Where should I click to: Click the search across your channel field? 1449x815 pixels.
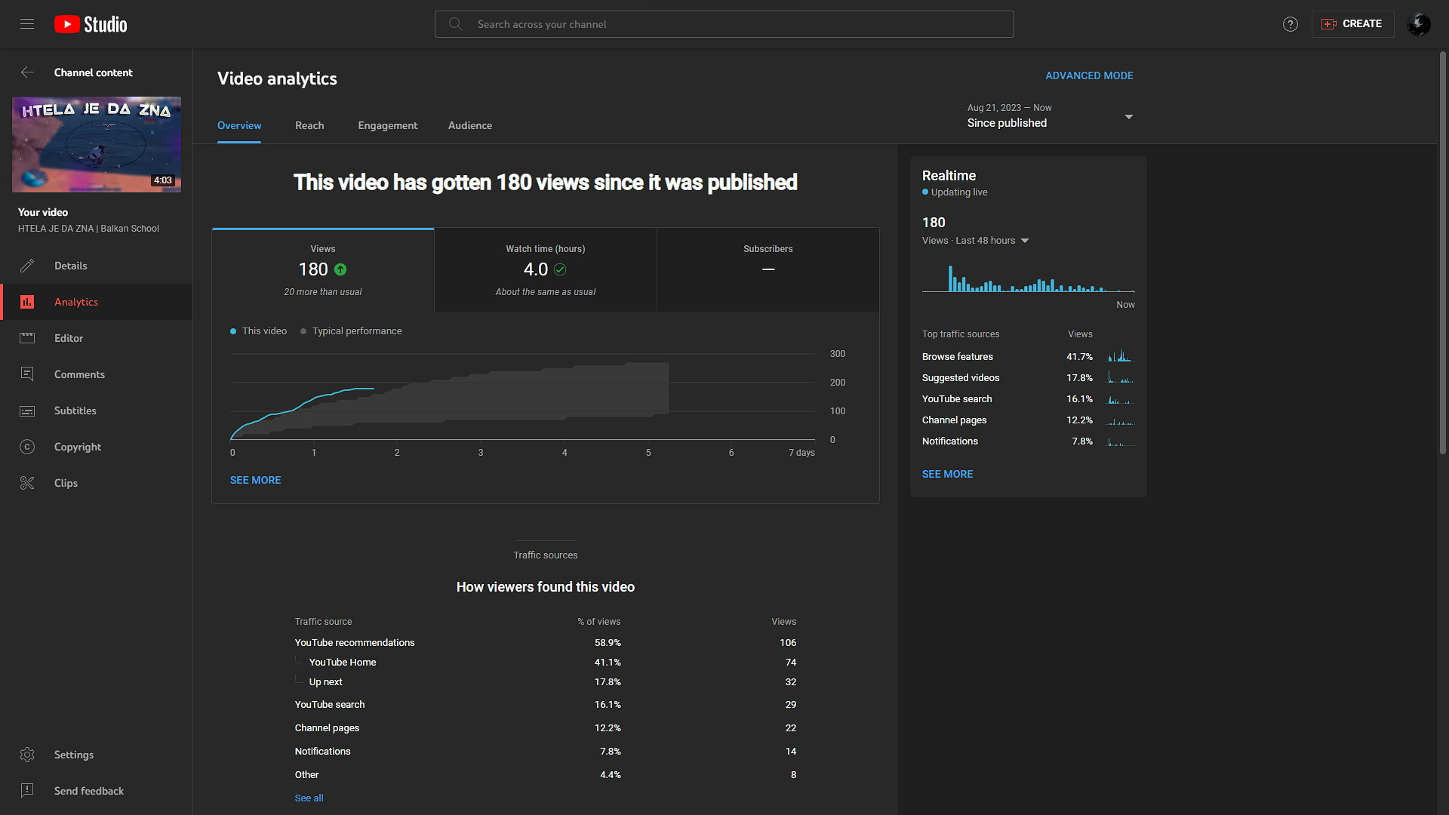coord(724,24)
